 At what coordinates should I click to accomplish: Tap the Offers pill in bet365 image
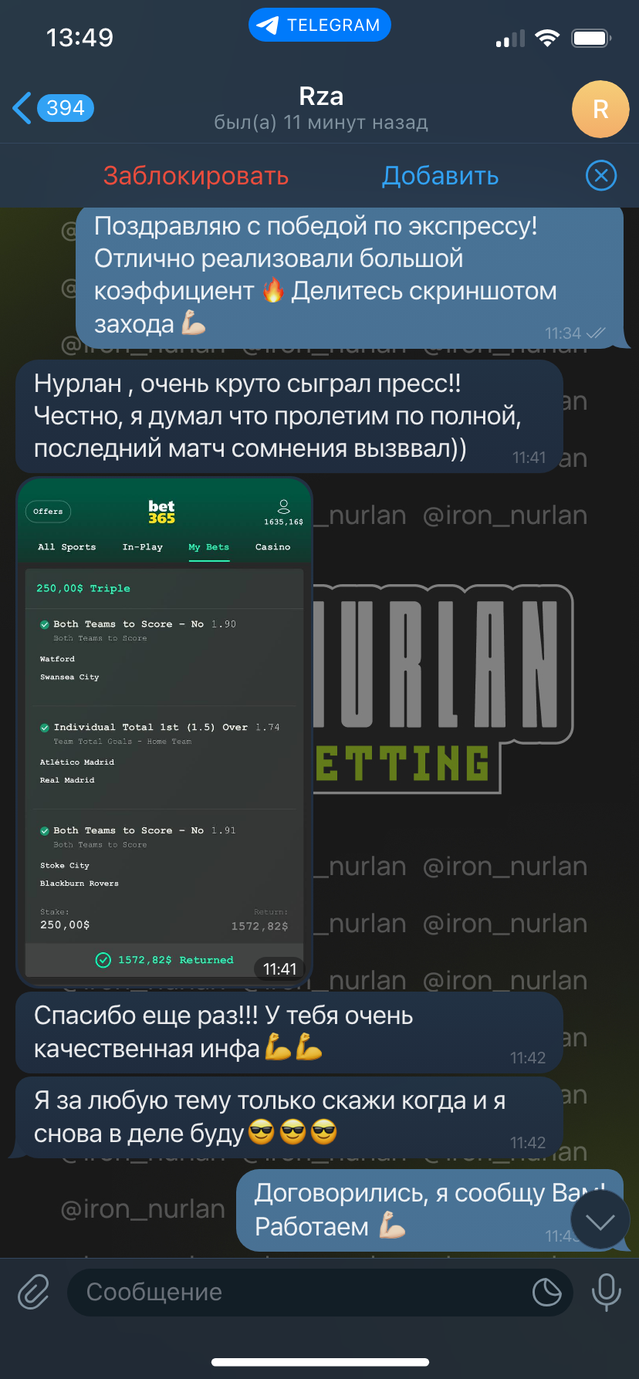[48, 512]
